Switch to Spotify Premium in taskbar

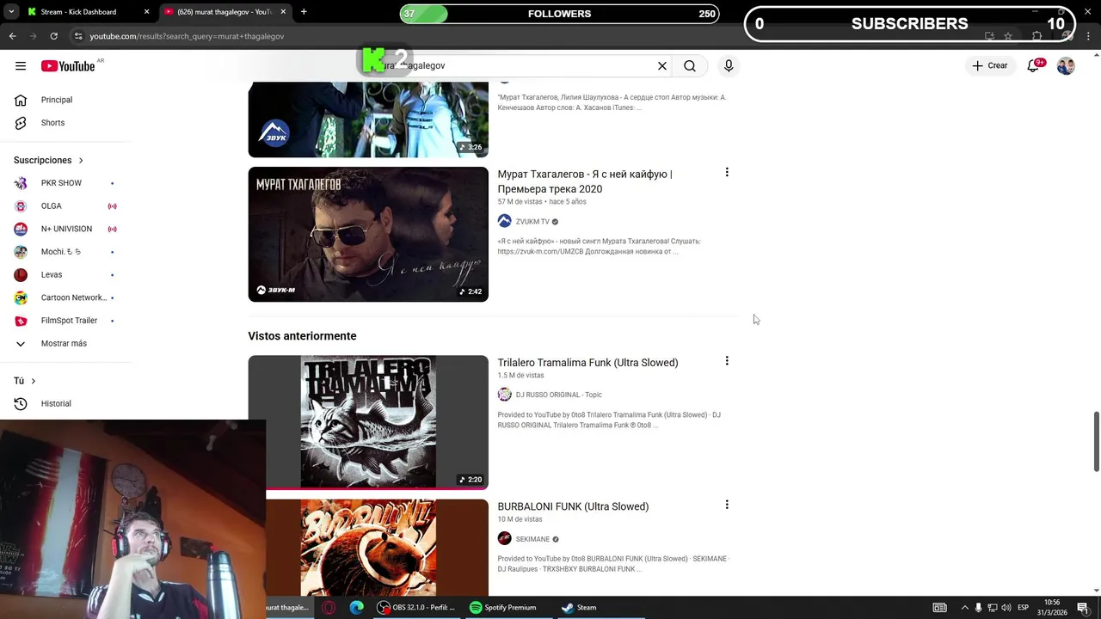coord(503,607)
